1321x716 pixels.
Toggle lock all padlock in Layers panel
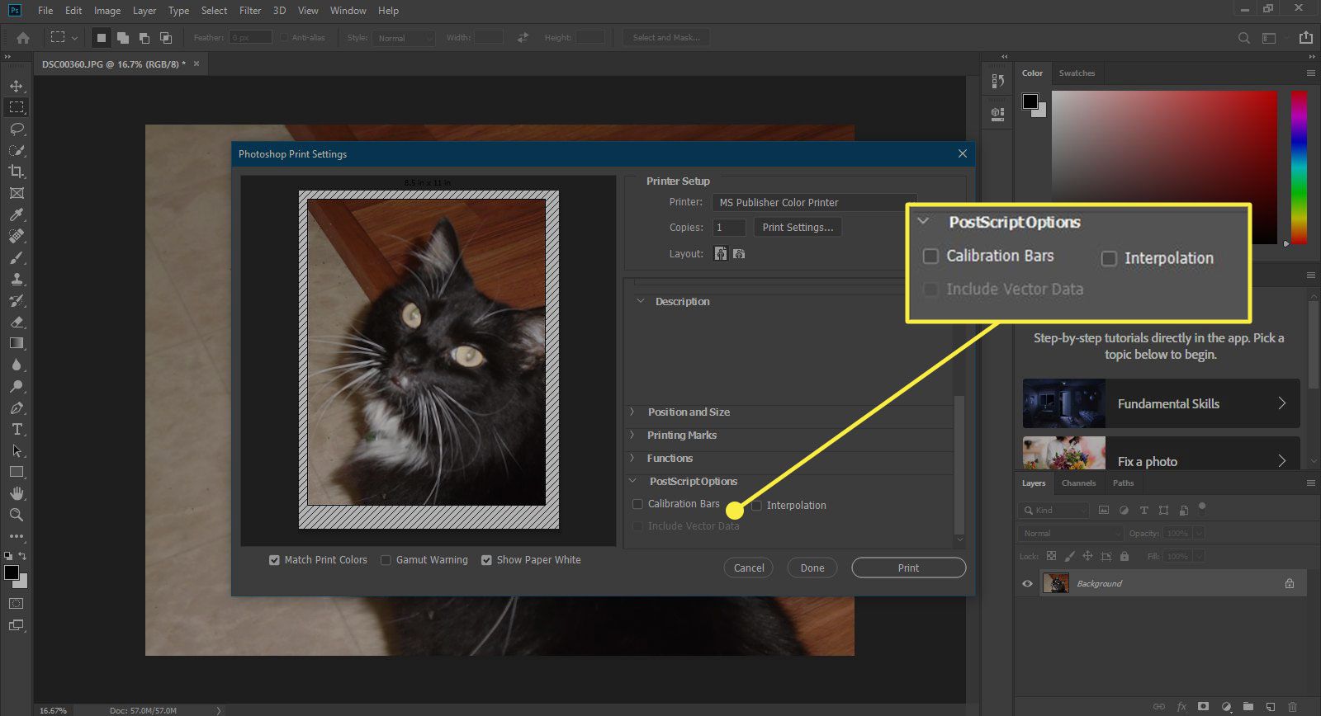pyautogui.click(x=1124, y=556)
